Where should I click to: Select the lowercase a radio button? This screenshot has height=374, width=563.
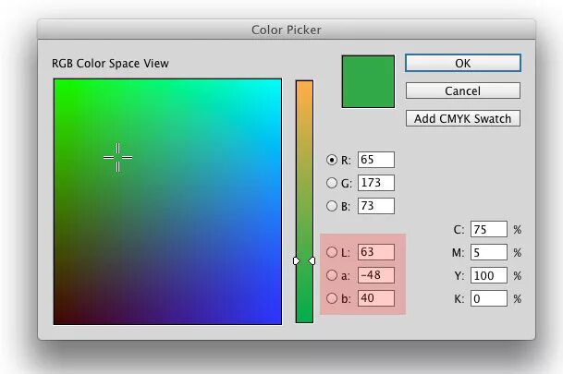[x=332, y=275]
